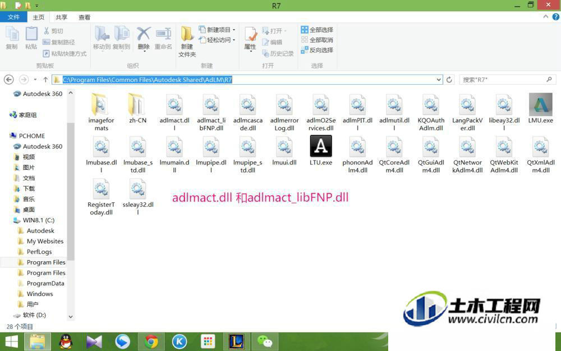Image resolution: width=561 pixels, height=351 pixels.
Task: Click Paste shortcut (粘贴快捷方式)
Action: click(x=65, y=54)
